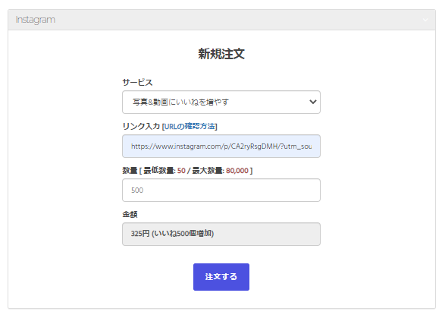Viewport: 445px width, 318px height.
Task: Click the リンク入力 label text
Action: click(141, 126)
